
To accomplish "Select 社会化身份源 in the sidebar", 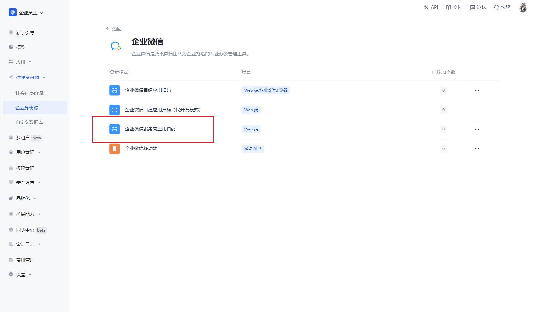I will click(29, 93).
